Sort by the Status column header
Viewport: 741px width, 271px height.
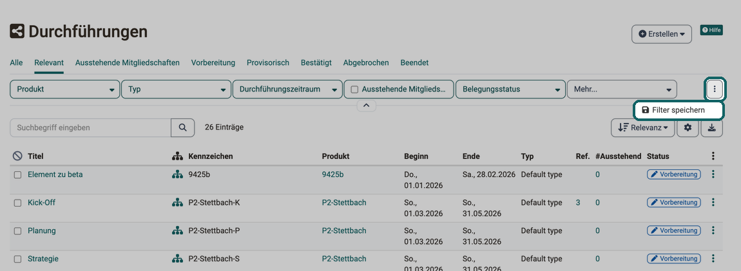658,156
